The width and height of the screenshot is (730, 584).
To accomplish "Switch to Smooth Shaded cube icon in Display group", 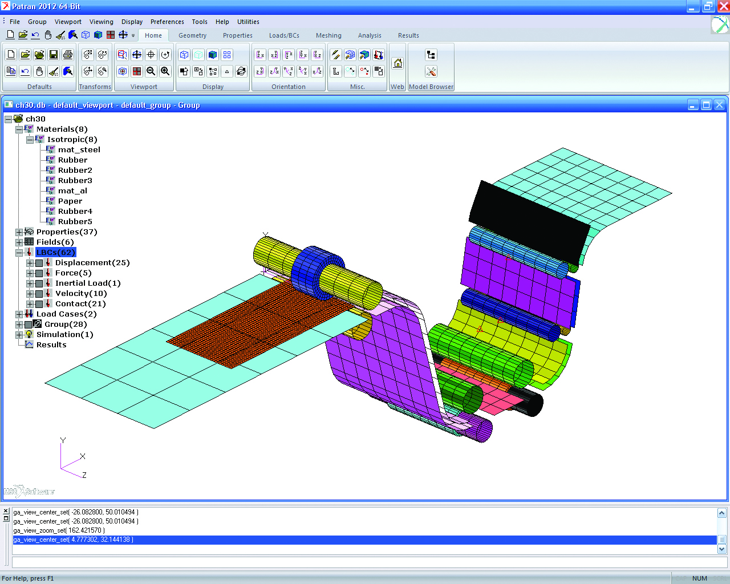I will 213,55.
